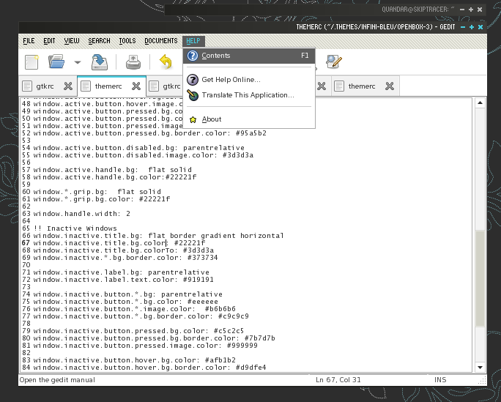Click line 55 disabled.image.color: #3d3d3a
The width and height of the screenshot is (501, 402).
pos(143,155)
